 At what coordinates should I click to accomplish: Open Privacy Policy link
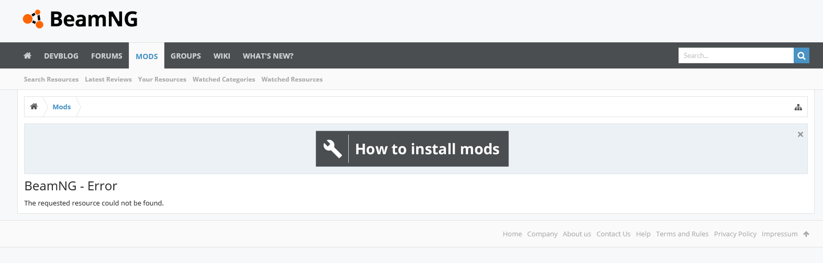735,234
